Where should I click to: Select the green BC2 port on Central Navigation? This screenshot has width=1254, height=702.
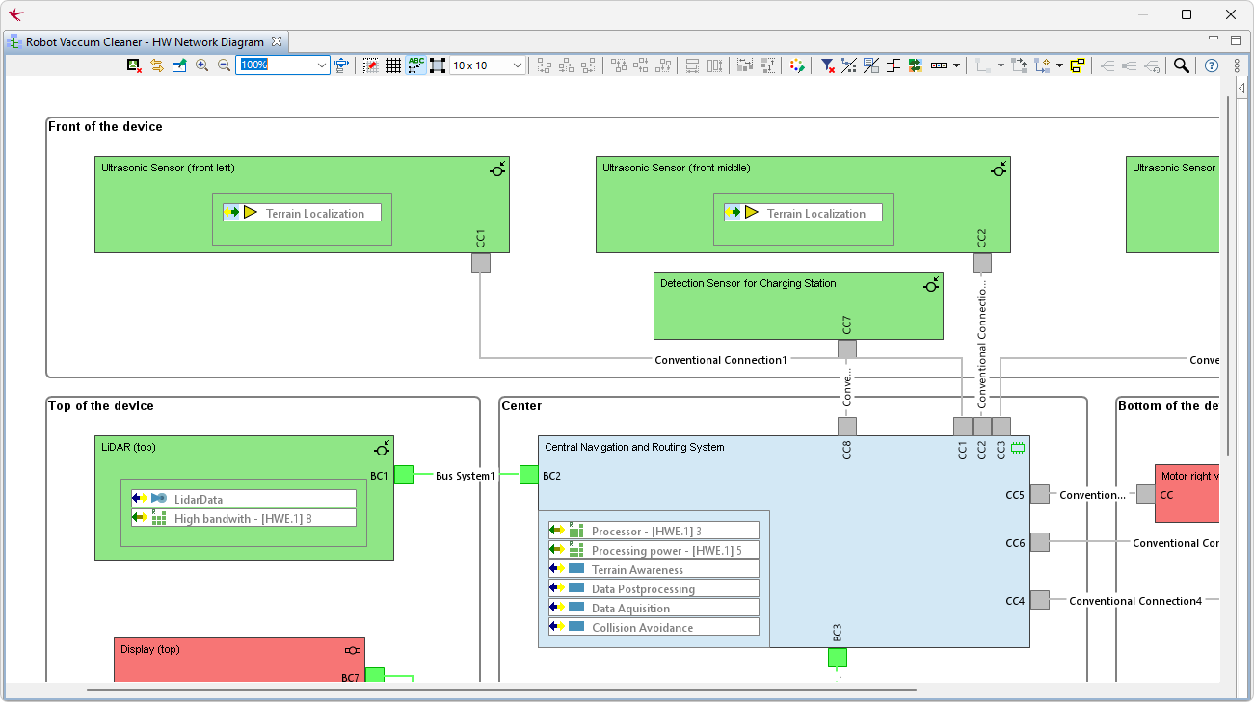point(529,475)
